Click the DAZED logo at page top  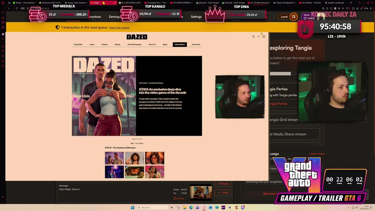click(x=137, y=37)
